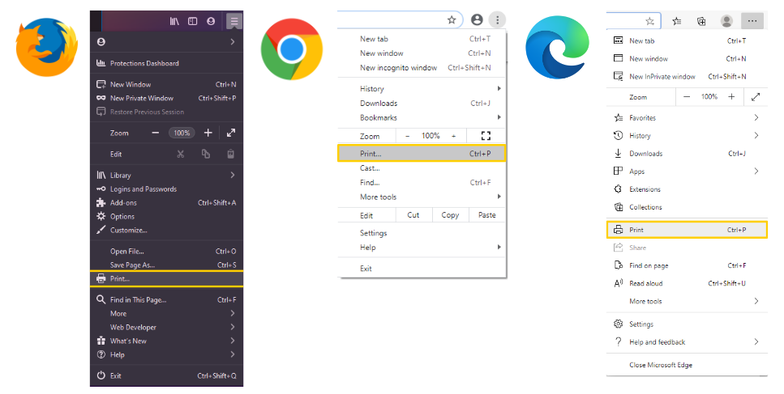Select New Private Window in Firefox
Screen dimensions: 784x394
[166, 98]
